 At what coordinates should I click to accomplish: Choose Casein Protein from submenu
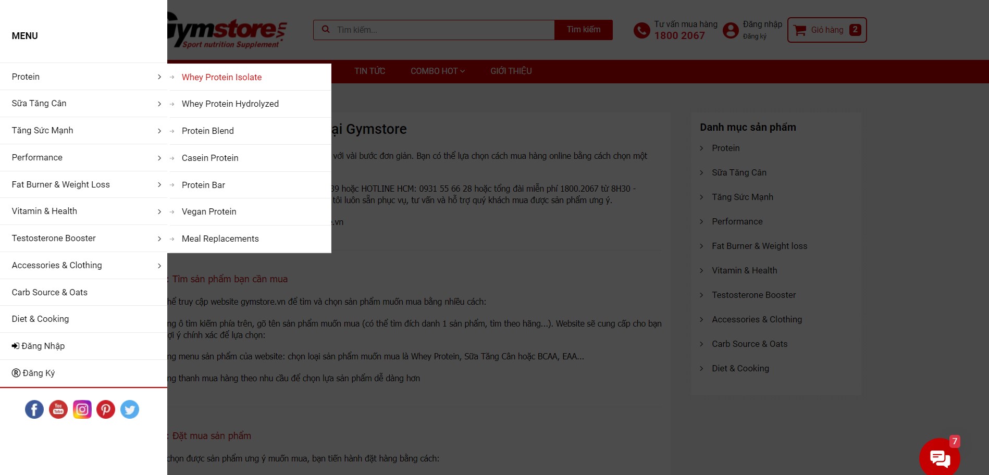210,158
